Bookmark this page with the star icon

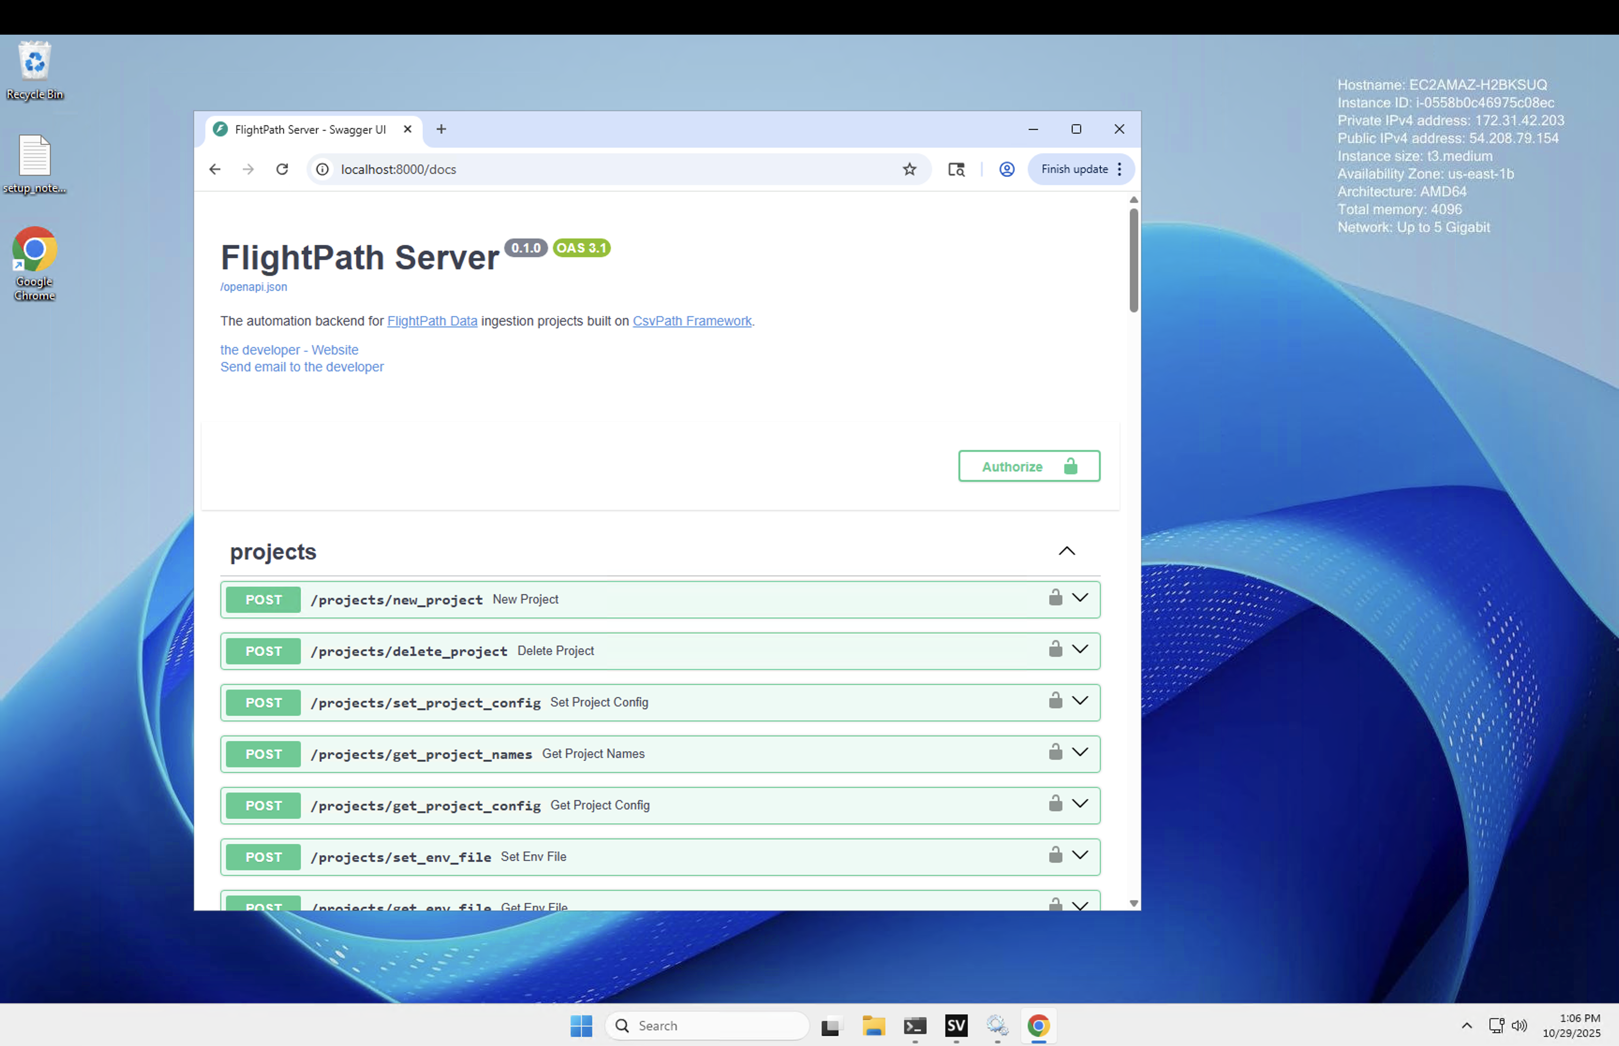[x=909, y=169]
